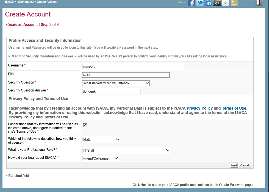269x192 pixels.
Task: Click the Cancel button
Action: click(245, 165)
